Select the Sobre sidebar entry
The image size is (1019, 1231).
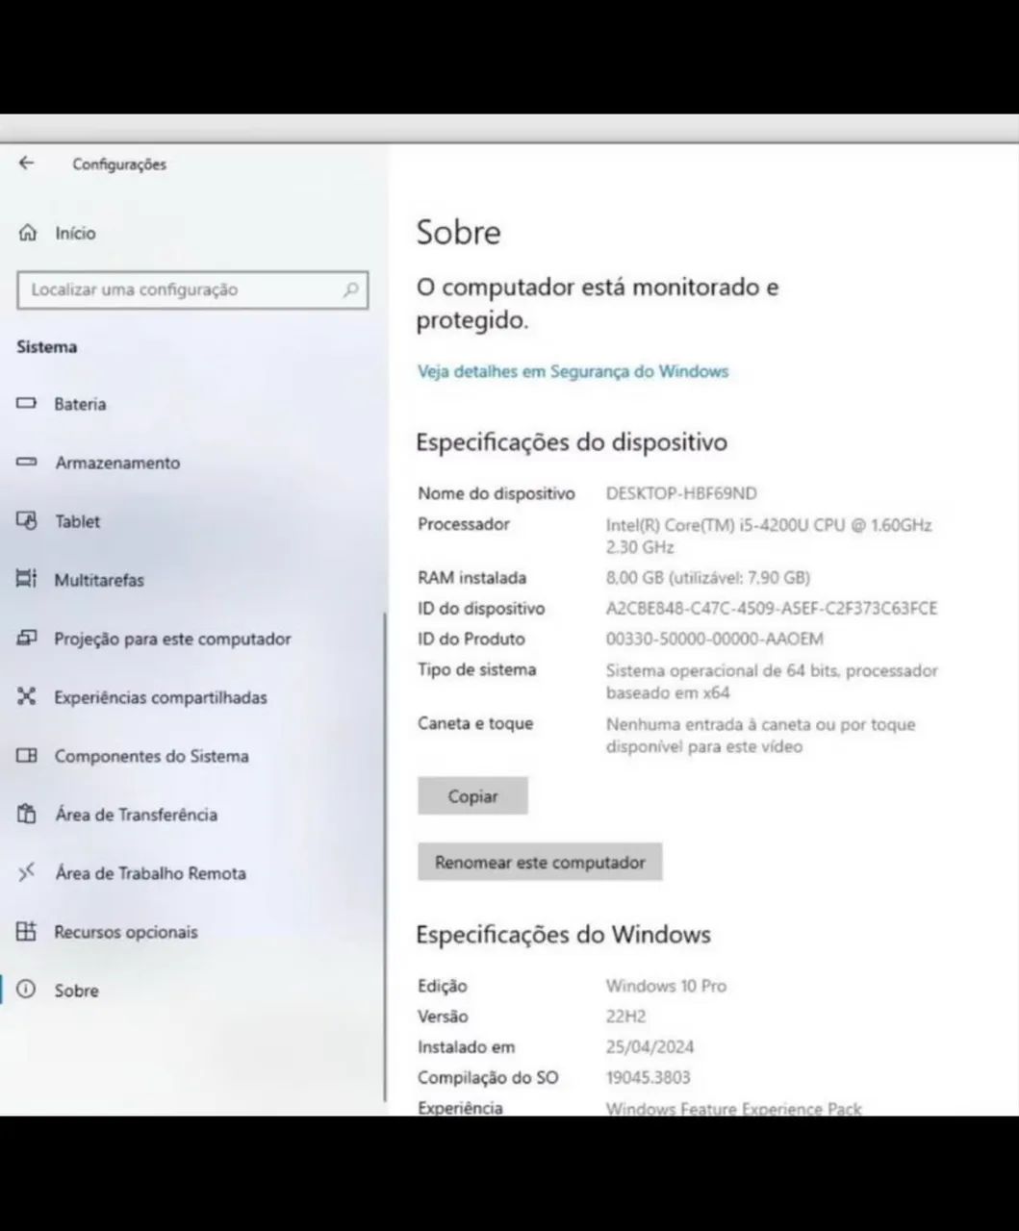coord(77,991)
